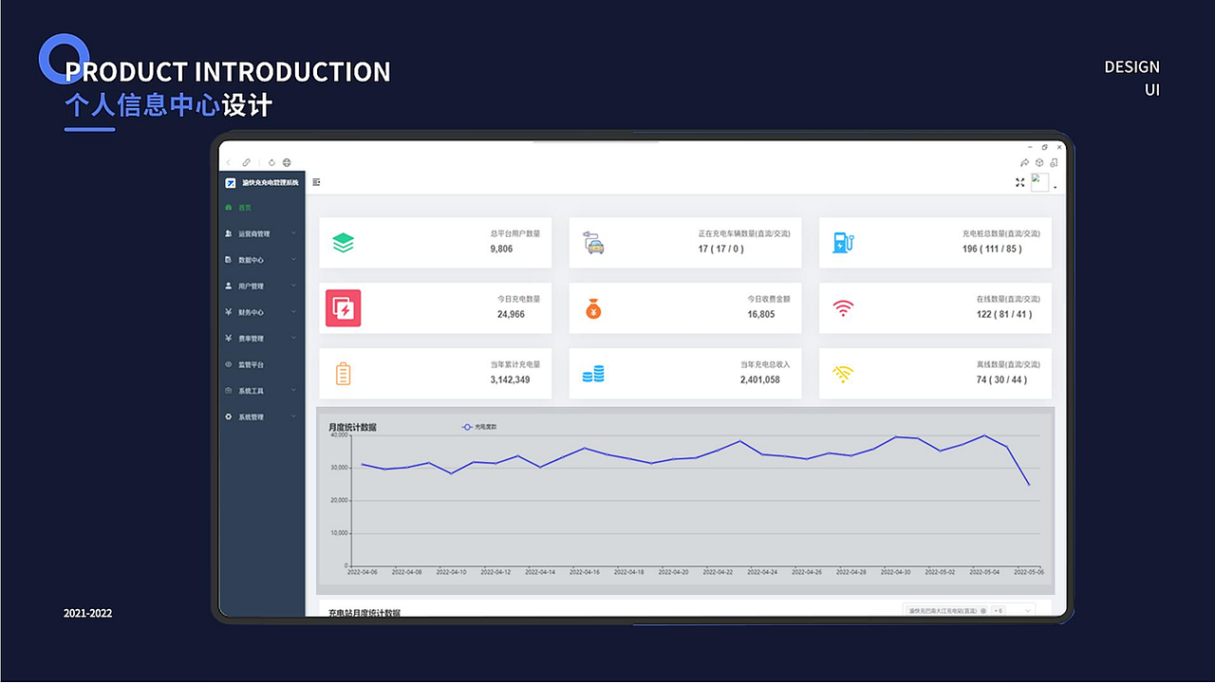Screen dimensions: 1215x683
Task: Open 用户管理 menu item
Action: pyautogui.click(x=262, y=286)
